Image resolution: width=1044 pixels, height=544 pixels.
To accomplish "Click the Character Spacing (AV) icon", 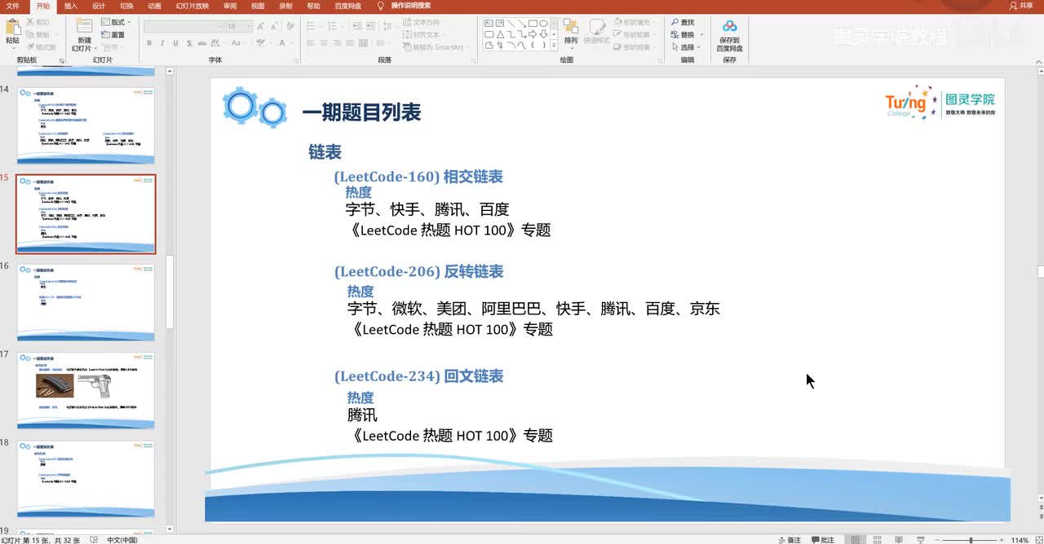I will tap(215, 43).
